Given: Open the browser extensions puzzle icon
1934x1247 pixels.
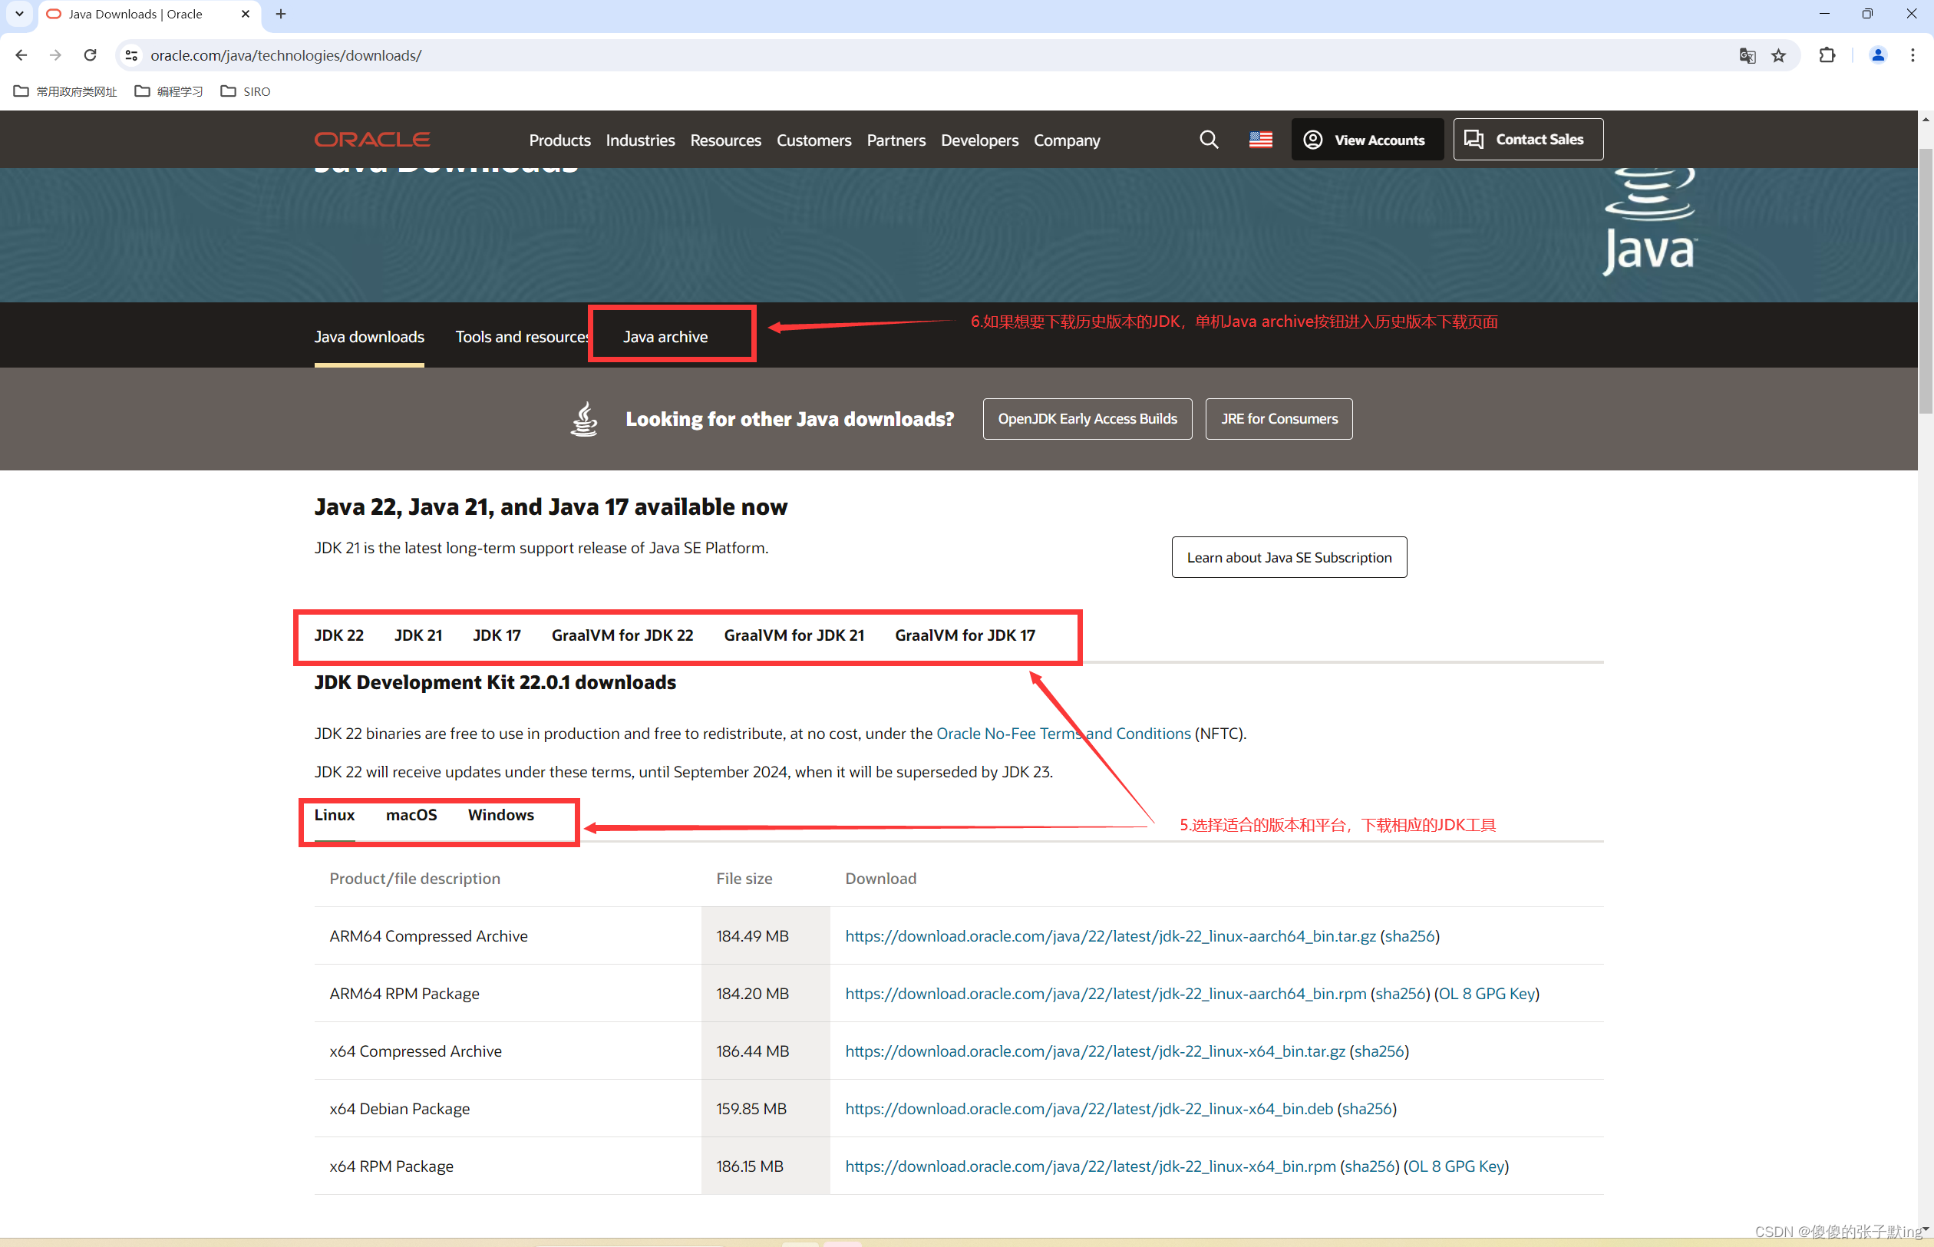Looking at the screenshot, I should pyautogui.click(x=1827, y=55).
